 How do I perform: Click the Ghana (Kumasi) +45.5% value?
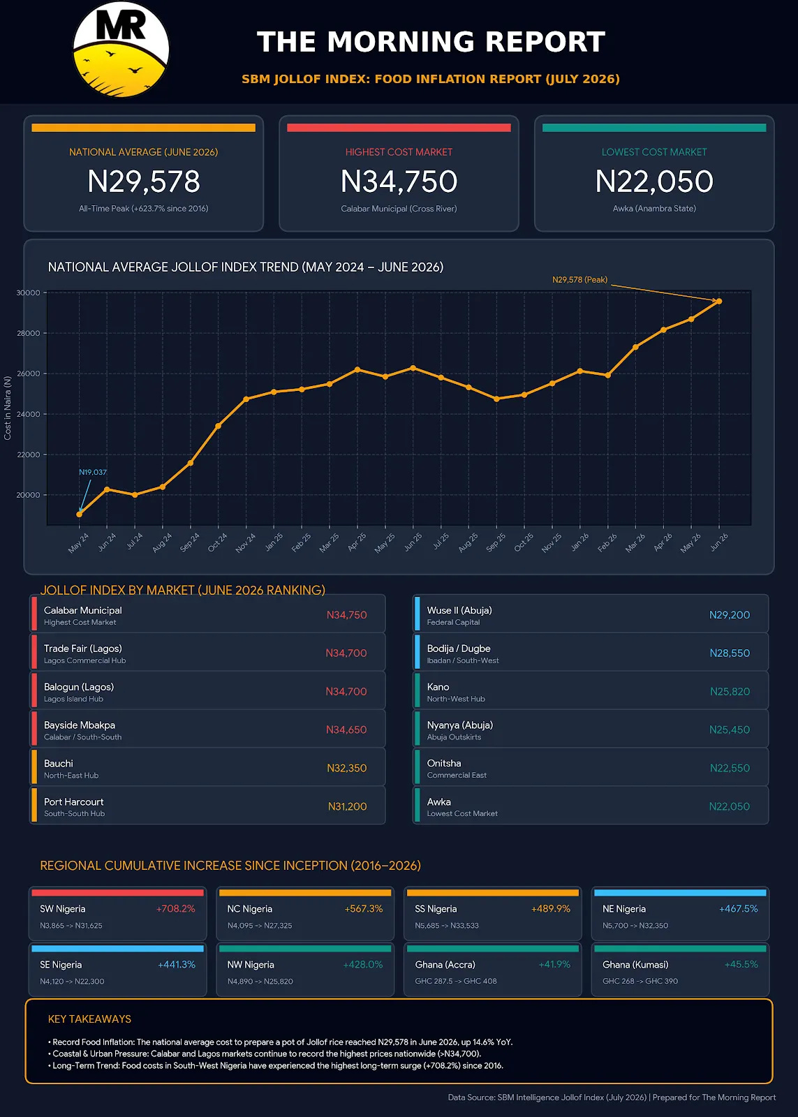pos(741,965)
